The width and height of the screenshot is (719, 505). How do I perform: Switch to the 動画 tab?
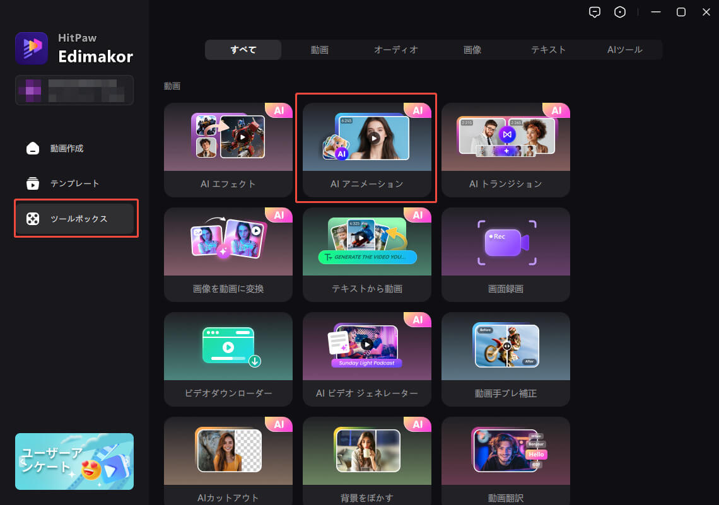[x=319, y=50]
